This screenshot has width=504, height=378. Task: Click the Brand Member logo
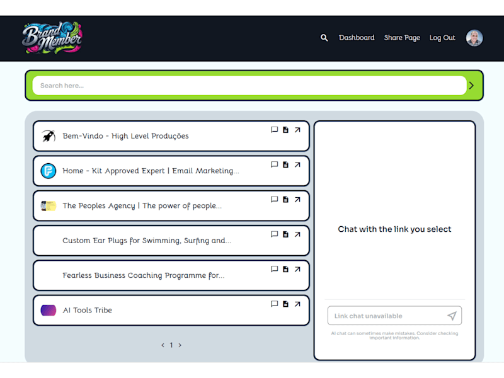[x=52, y=38]
